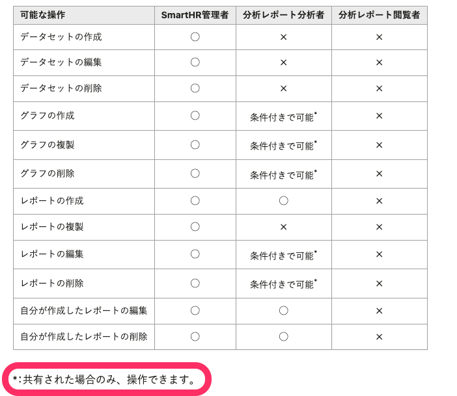Click 分析レポート分析者 cross for データセットの編集
This screenshot has height=396, width=457.
[x=283, y=62]
